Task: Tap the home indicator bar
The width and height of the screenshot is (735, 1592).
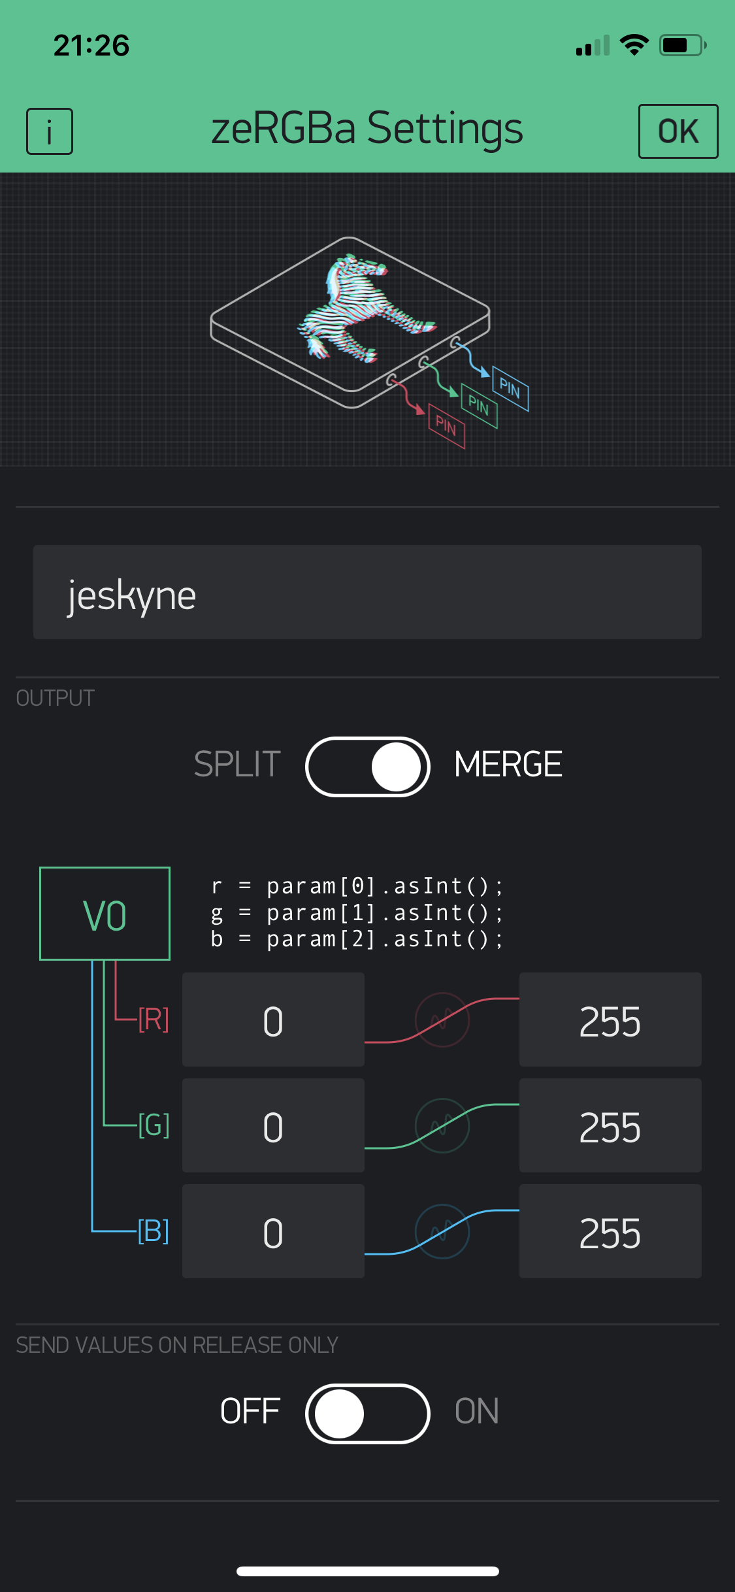Action: 368,1571
